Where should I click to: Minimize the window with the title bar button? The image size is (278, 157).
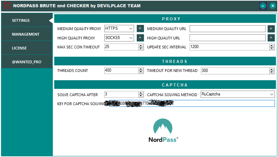coord(263,6)
